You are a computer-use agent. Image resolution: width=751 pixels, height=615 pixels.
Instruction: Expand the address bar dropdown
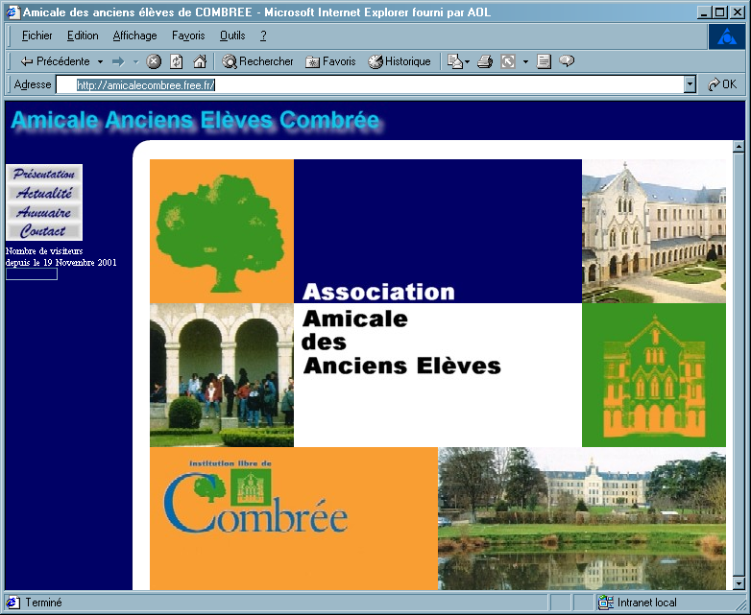point(690,84)
